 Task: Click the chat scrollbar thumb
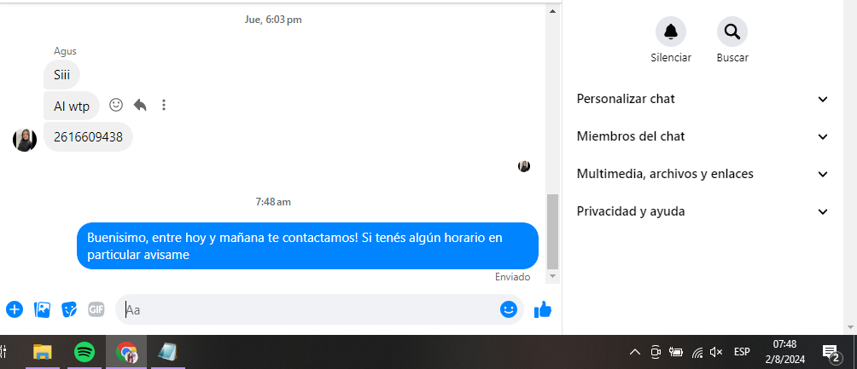click(x=552, y=232)
